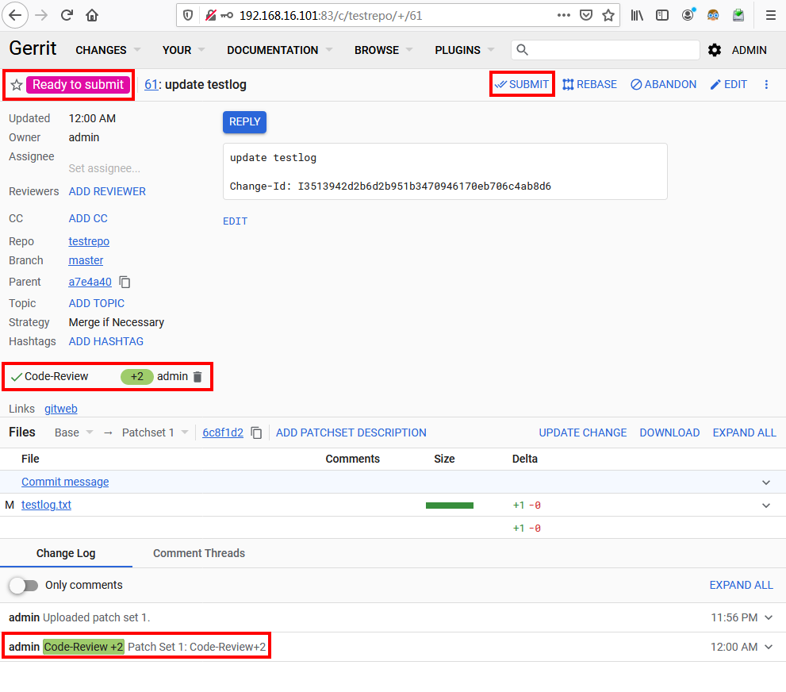Click the insecure connection padlock icon
The width and height of the screenshot is (786, 692).
(211, 16)
